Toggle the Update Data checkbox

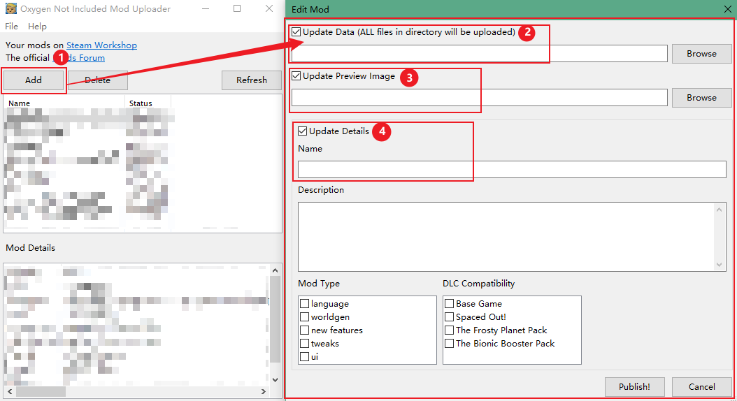click(296, 32)
